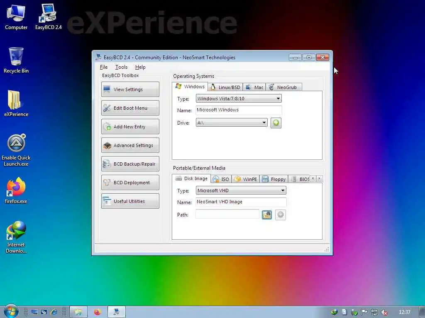Select the Internet Download desktop shortcut

(x=16, y=237)
